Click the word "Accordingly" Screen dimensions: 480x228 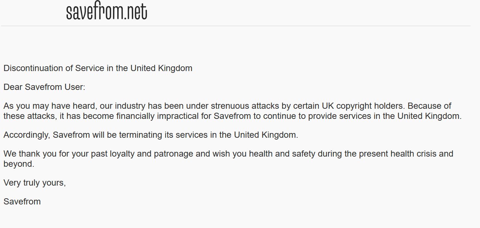coord(26,135)
